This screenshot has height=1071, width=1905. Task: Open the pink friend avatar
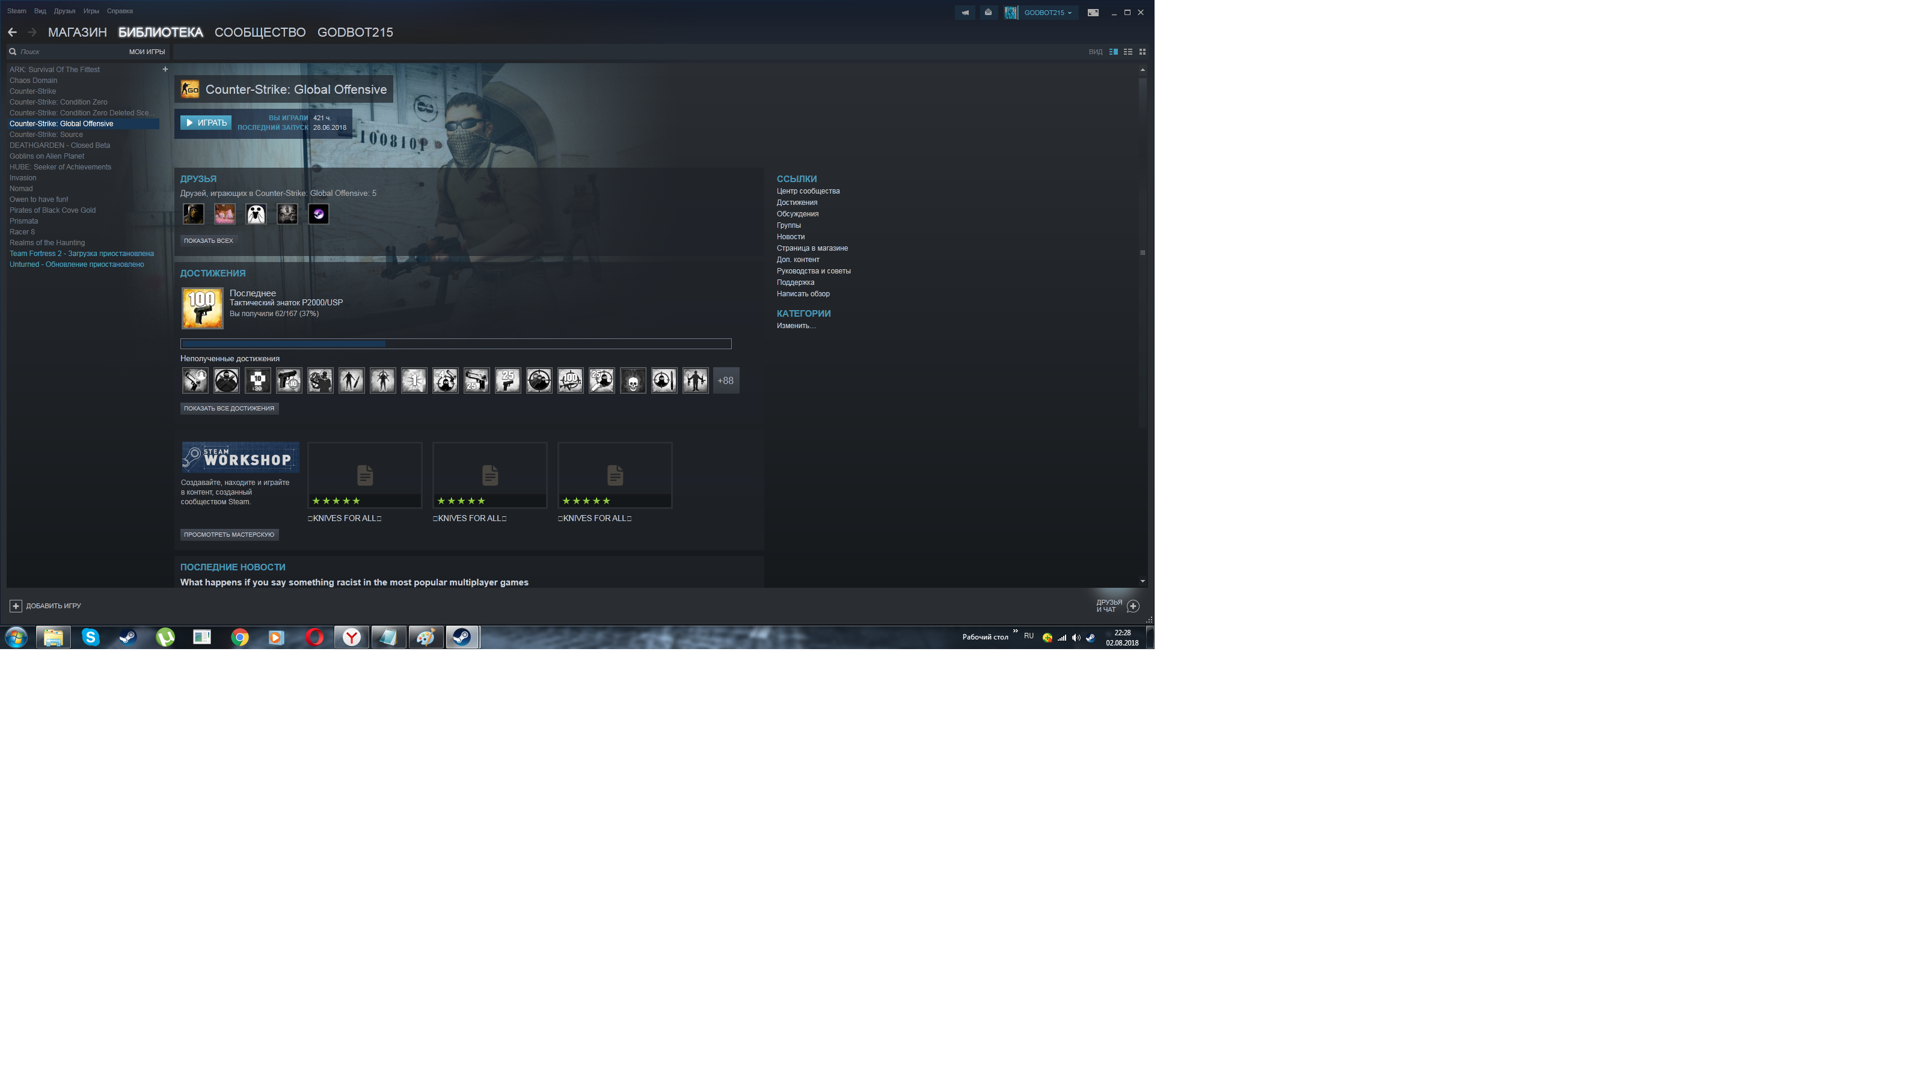[x=225, y=215]
